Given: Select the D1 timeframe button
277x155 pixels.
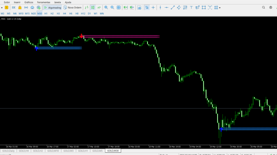Looking at the screenshot, I should point(89,13).
